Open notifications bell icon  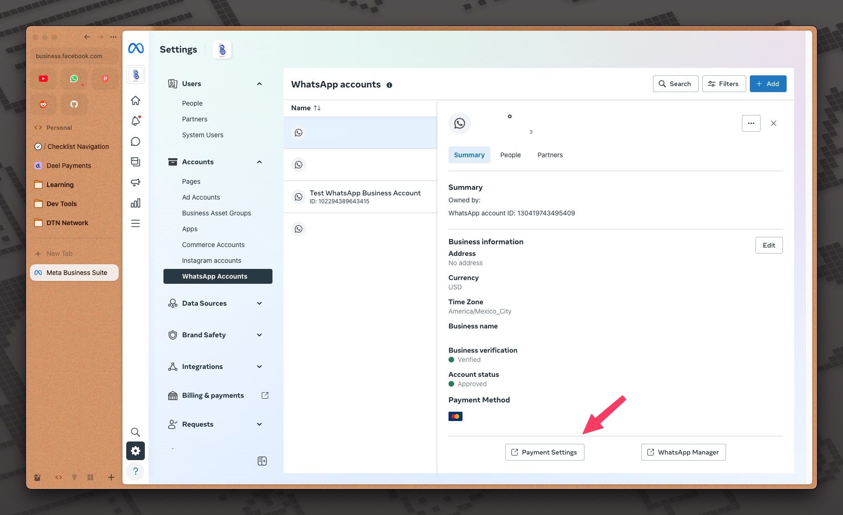[136, 121]
